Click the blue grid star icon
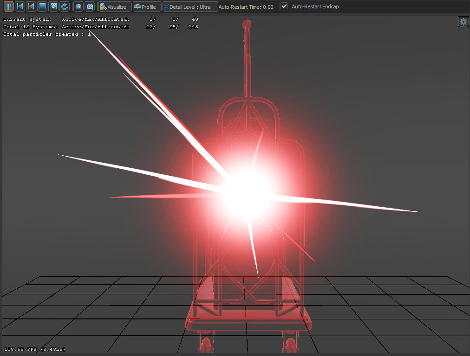Image resolution: width=470 pixels, height=356 pixels. (x=53, y=6)
